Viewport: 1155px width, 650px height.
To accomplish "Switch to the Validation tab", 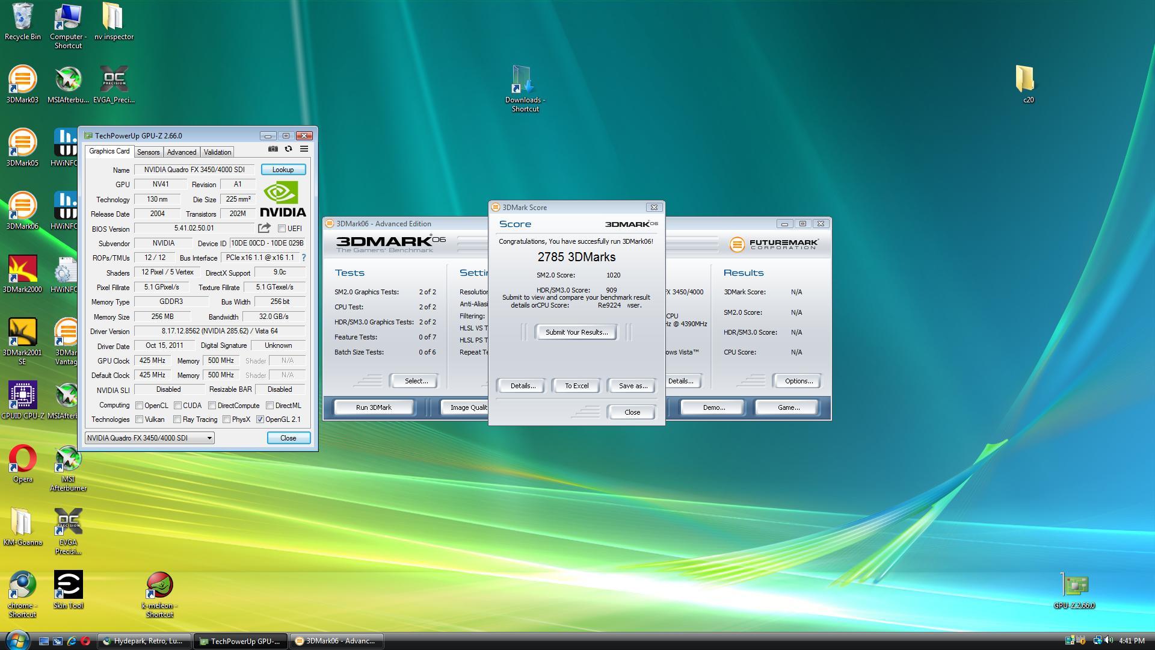I will pos(217,152).
